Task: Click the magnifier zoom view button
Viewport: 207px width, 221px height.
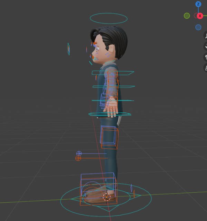Action: [206, 36]
